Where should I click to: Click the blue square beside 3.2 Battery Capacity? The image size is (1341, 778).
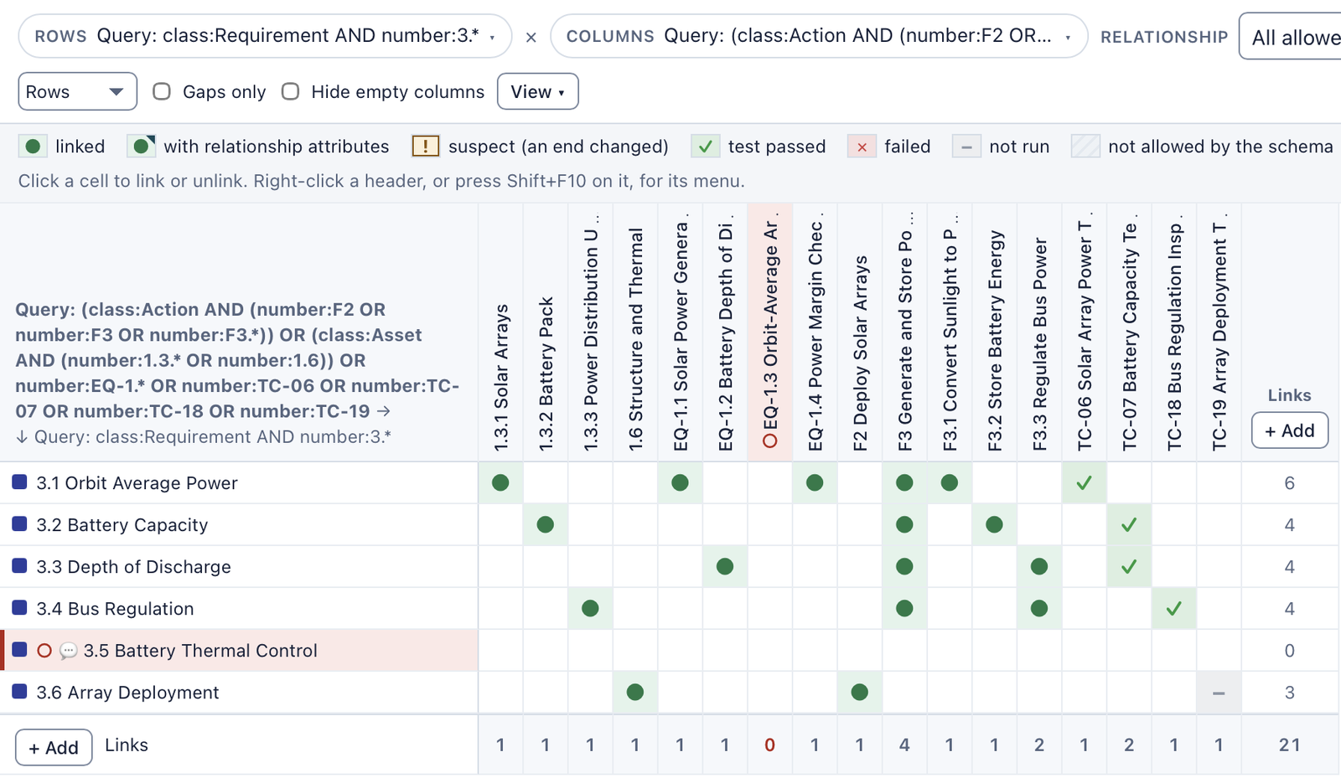point(19,523)
